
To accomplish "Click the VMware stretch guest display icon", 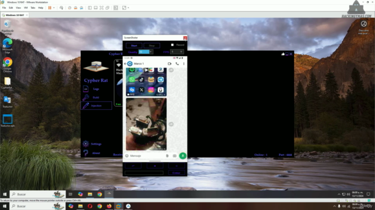I will click(124, 8).
